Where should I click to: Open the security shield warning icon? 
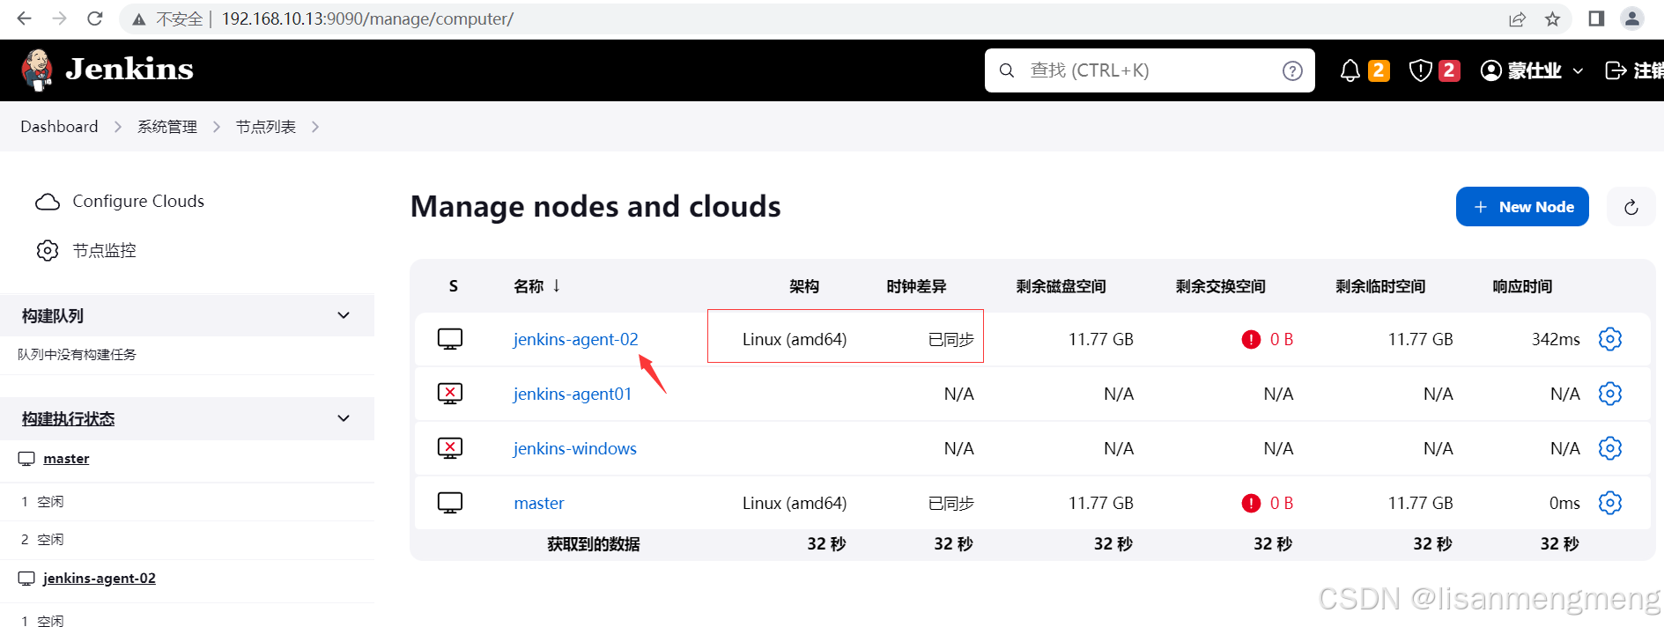pyautogui.click(x=1420, y=70)
